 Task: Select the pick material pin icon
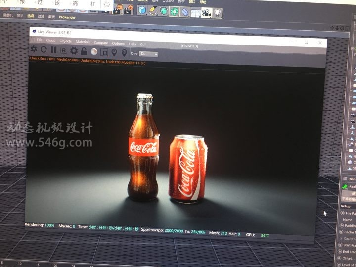coord(124,53)
